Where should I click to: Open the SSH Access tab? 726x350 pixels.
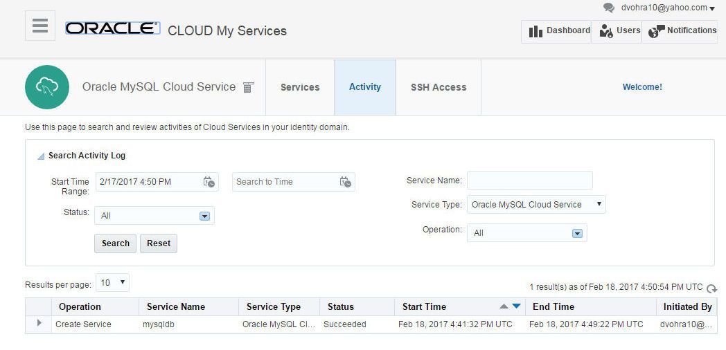point(439,87)
